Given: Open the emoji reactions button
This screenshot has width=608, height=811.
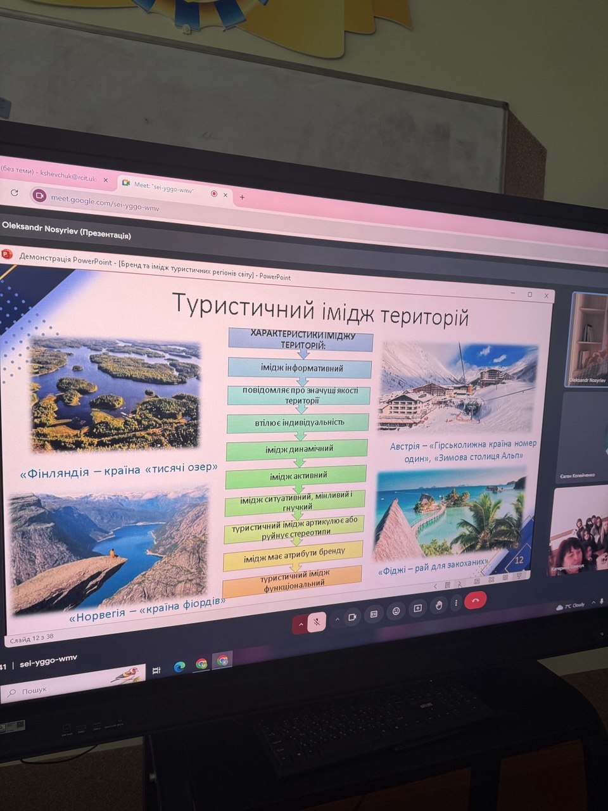Looking at the screenshot, I should coord(396,611).
